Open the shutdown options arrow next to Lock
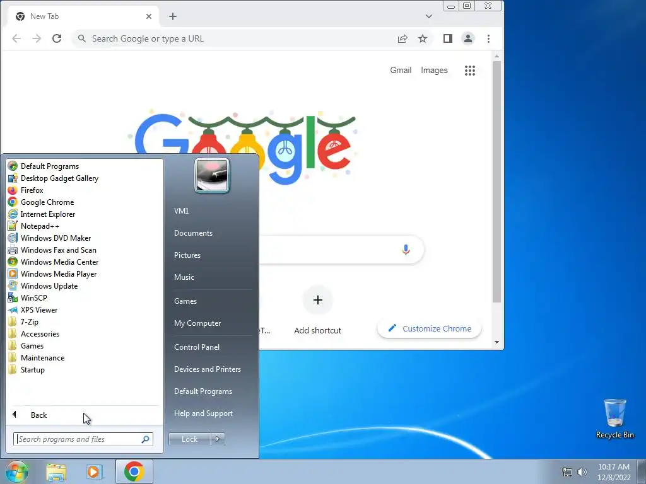The image size is (646, 484). (218, 439)
